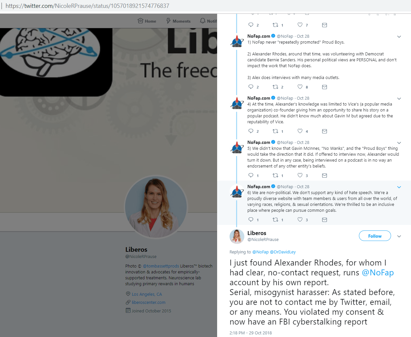Open direct message icon on Vice co-founder tweet
This screenshot has width=411, height=337.
pyautogui.click(x=325, y=131)
